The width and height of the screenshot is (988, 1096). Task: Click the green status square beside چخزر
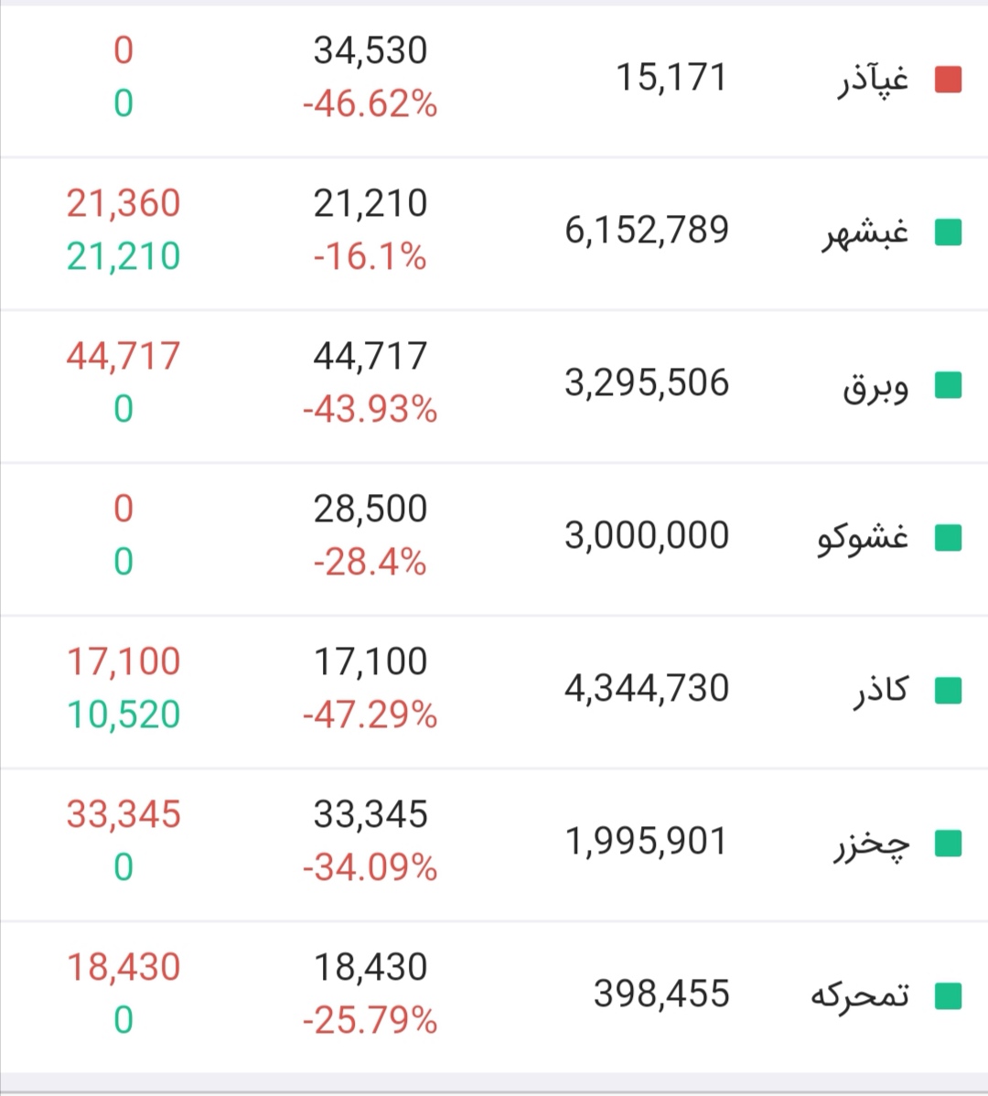(x=948, y=843)
